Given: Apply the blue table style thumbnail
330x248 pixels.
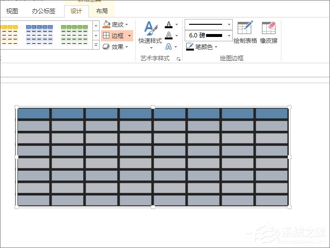Looking at the screenshot, I should point(39,35).
